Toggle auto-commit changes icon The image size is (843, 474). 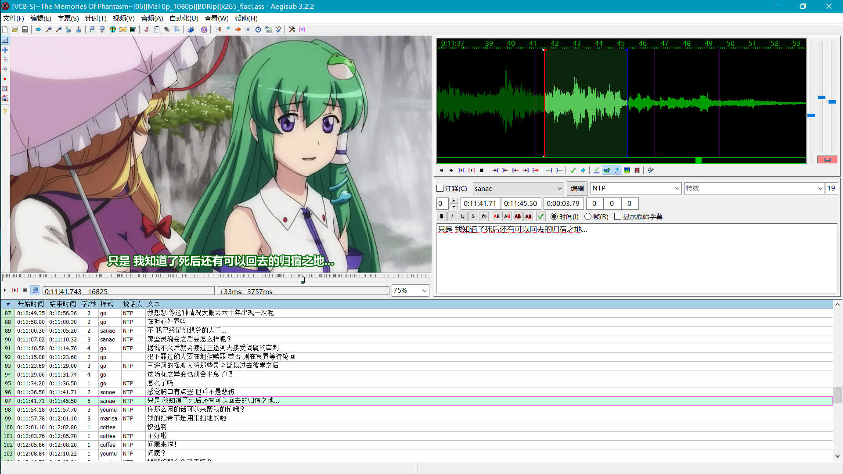(x=597, y=170)
